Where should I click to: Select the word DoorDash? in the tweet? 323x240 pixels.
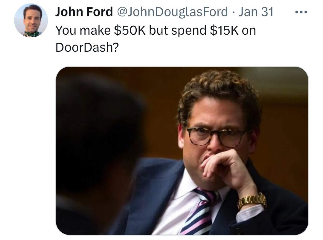[87, 47]
